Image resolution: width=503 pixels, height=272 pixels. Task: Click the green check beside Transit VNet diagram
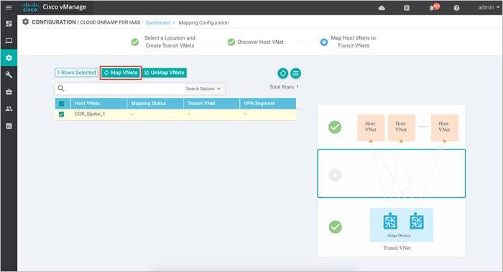336,227
